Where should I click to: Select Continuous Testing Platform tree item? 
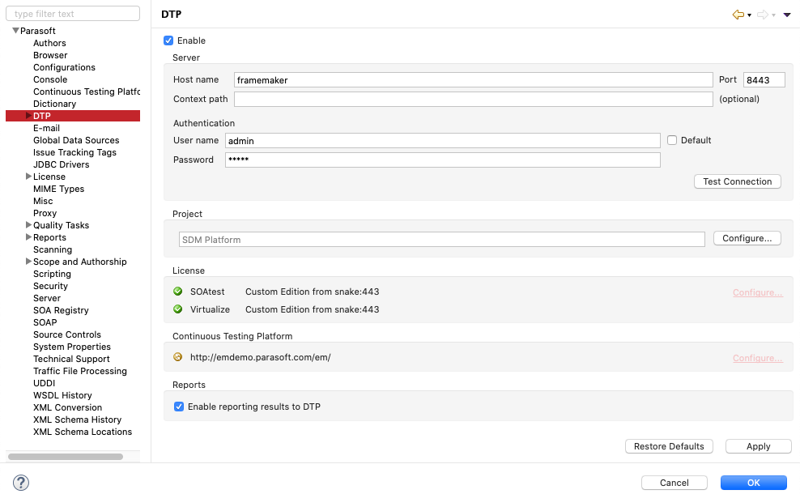[86, 92]
